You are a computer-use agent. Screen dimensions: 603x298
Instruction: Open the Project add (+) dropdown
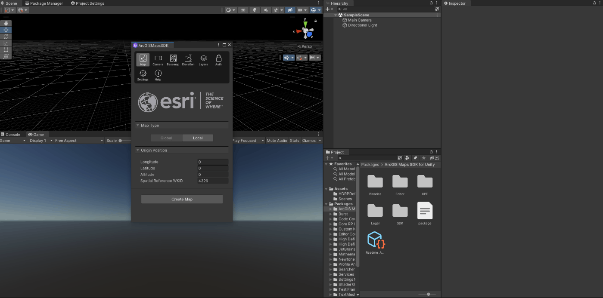click(329, 158)
